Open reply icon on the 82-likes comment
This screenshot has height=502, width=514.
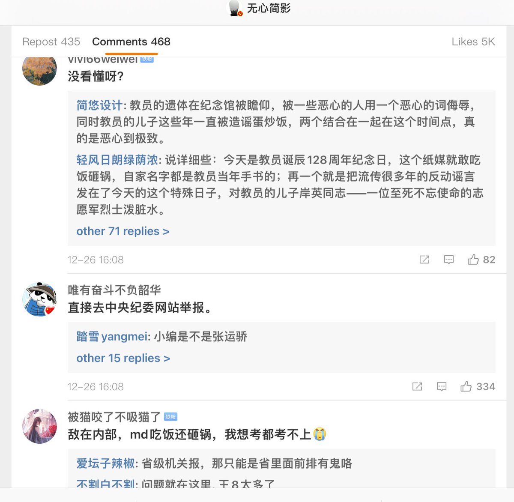coord(448,260)
